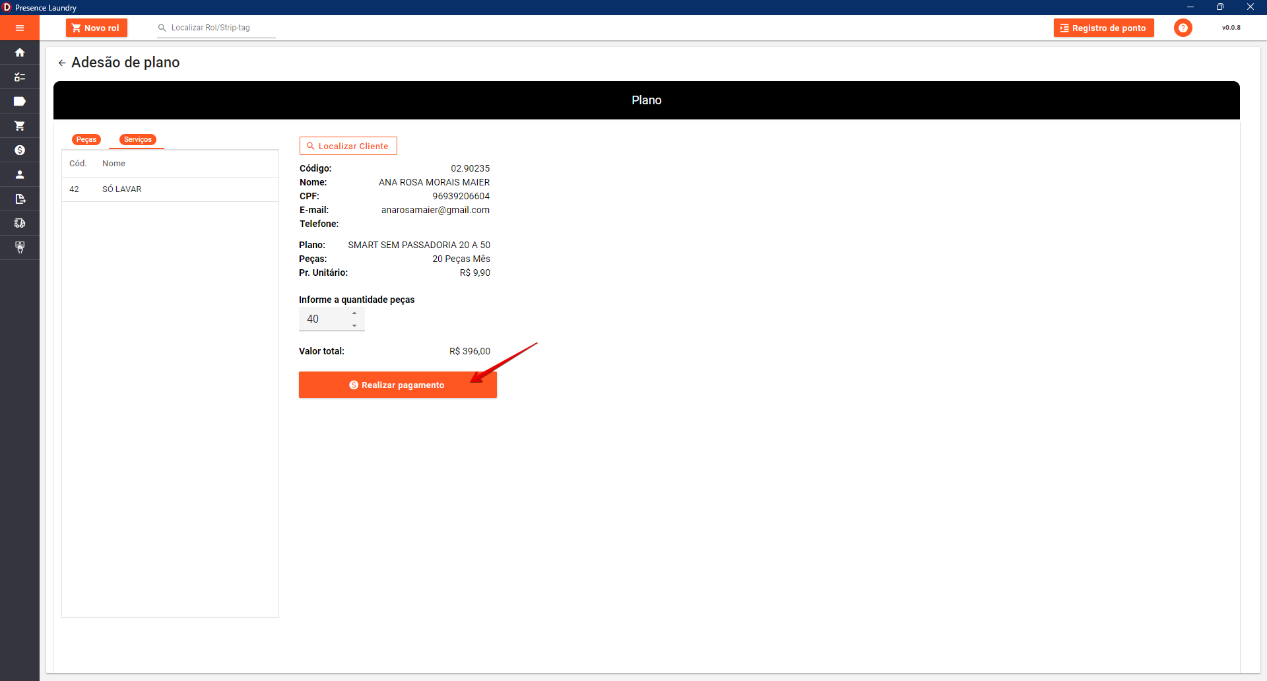Image resolution: width=1267 pixels, height=681 pixels.
Task: Close the Presence Laundry window
Action: (1251, 7)
